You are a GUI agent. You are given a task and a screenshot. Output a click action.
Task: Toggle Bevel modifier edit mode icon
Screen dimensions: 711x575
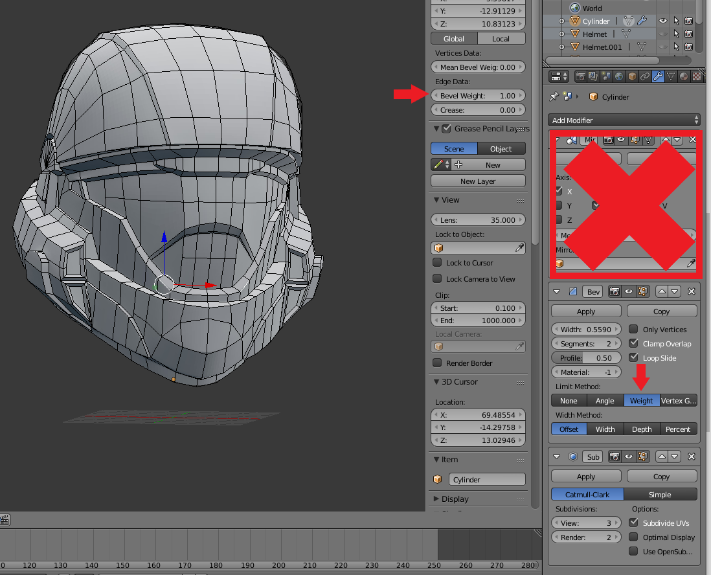(642, 291)
